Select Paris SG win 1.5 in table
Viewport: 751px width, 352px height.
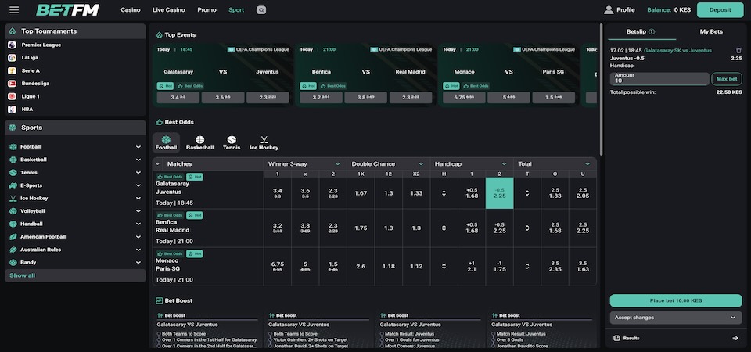pos(333,266)
